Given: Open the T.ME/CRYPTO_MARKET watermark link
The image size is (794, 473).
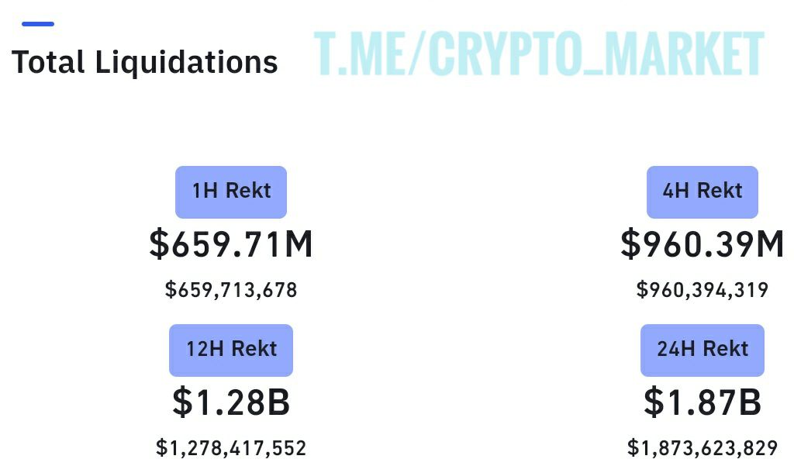Looking at the screenshot, I should [x=539, y=54].
